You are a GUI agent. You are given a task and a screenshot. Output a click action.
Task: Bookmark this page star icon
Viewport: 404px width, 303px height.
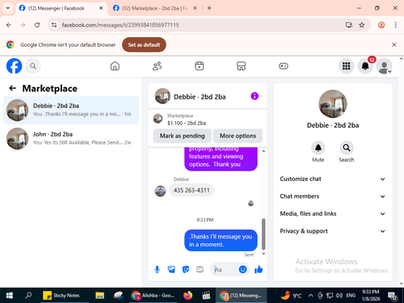361,25
